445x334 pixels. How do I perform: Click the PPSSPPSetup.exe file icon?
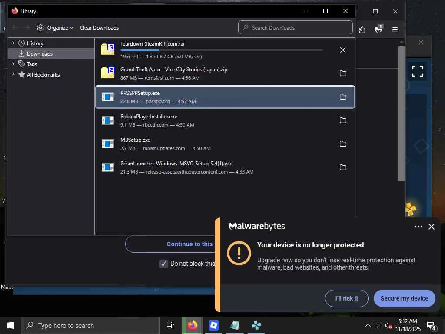click(108, 97)
